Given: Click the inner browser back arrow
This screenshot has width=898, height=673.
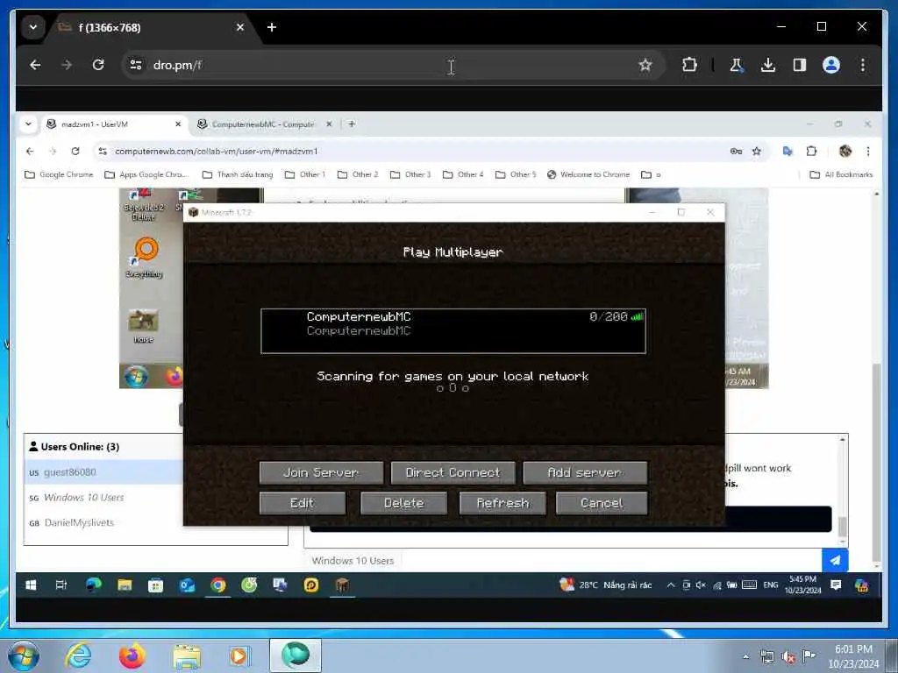Looking at the screenshot, I should (x=30, y=151).
